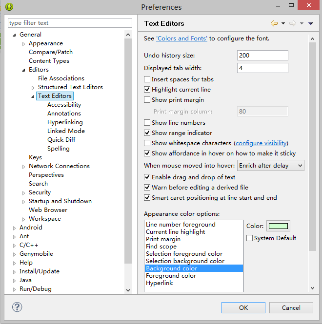Click the OK button
Viewport: 322px width, 324px height.
(243, 307)
